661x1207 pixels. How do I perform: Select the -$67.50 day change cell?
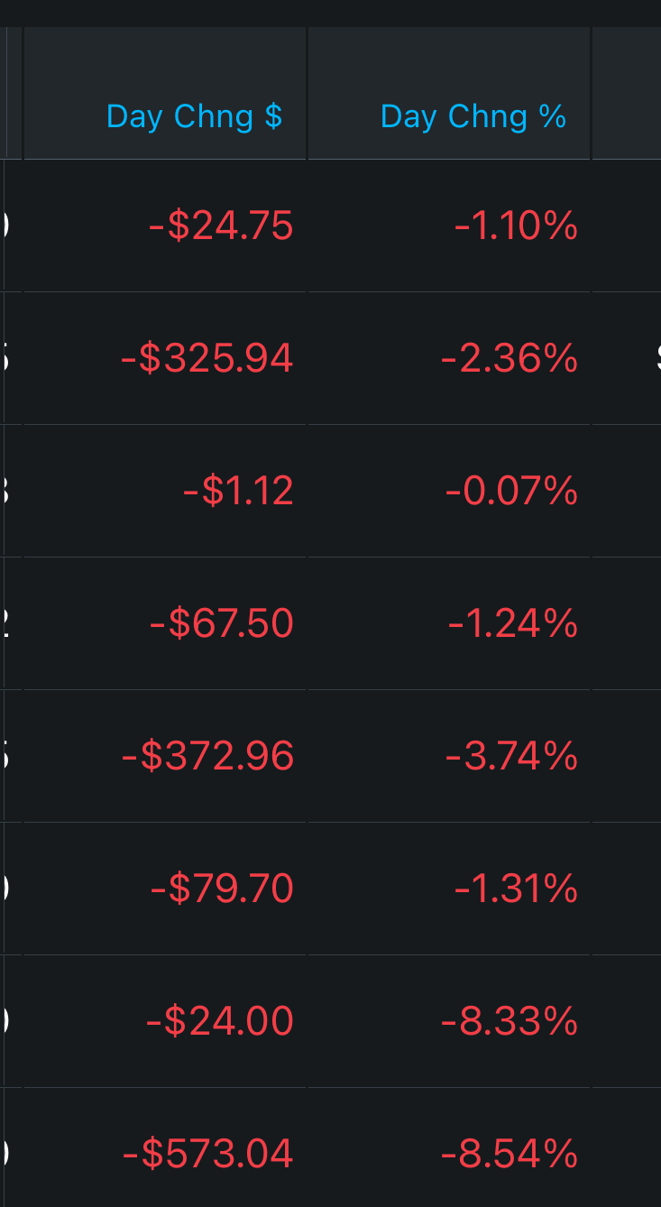(x=221, y=623)
